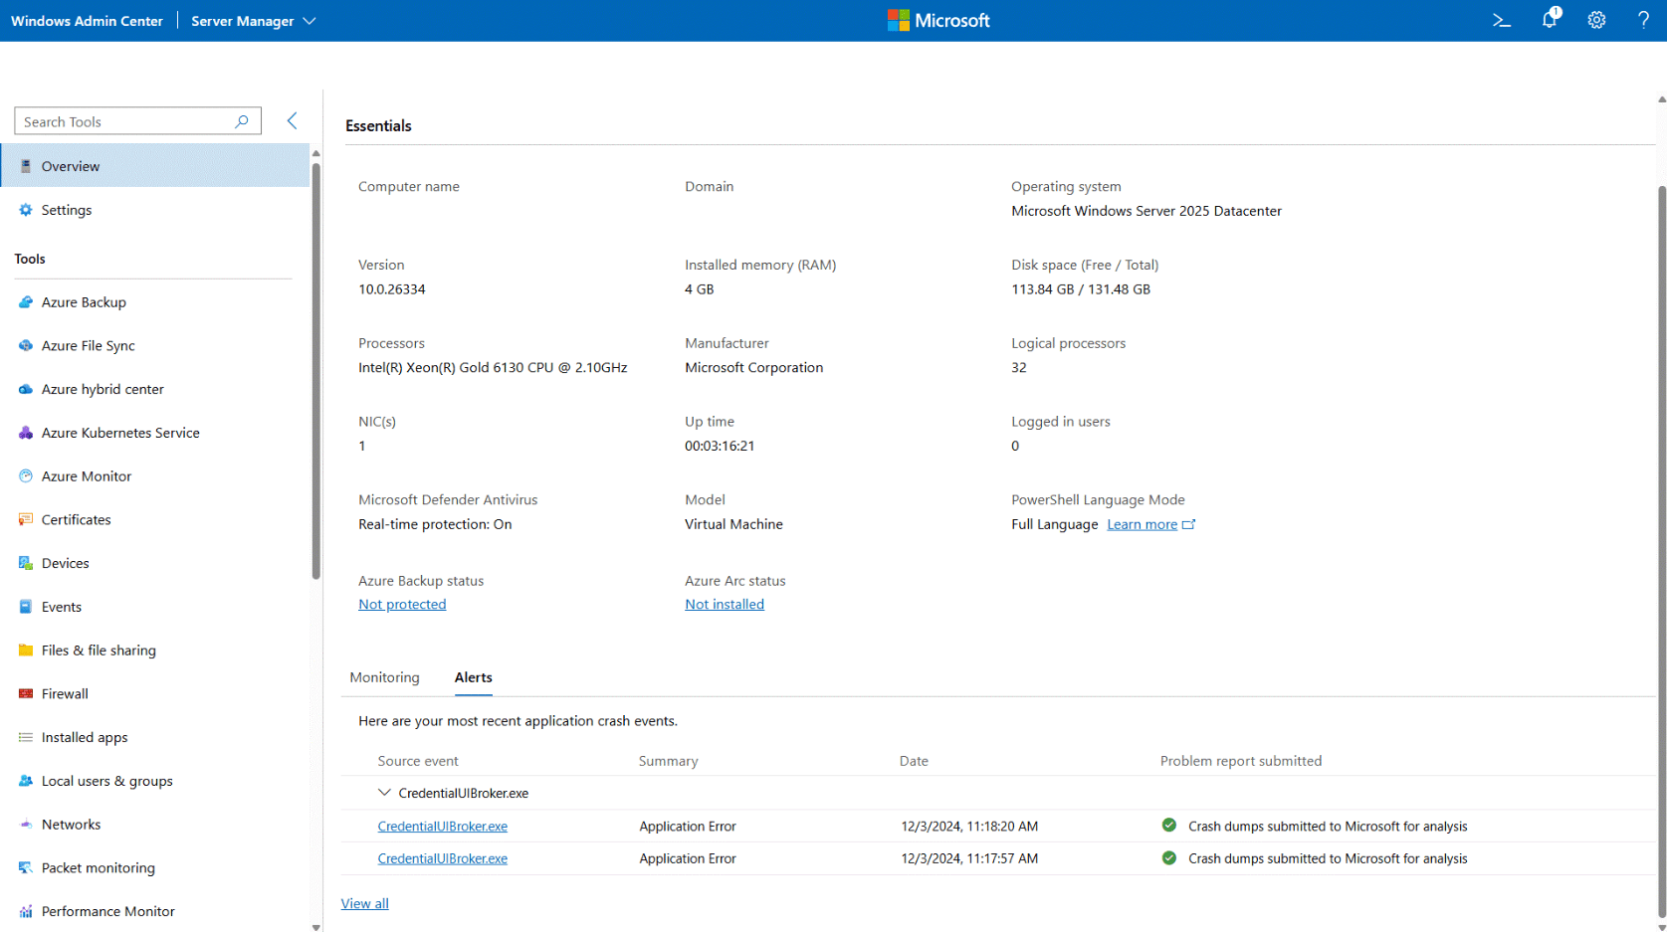Open Settings in tools menu
This screenshot has height=932, width=1667.
[x=155, y=210]
